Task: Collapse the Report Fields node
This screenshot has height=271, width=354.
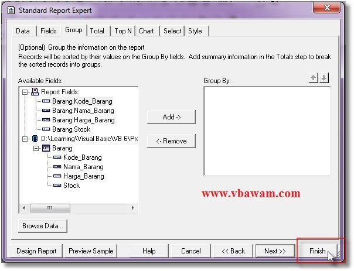Action: tap(25, 92)
